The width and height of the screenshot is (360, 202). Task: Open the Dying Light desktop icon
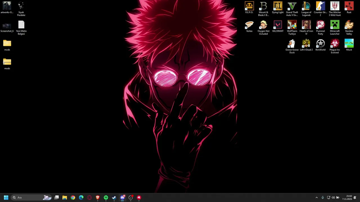click(278, 8)
